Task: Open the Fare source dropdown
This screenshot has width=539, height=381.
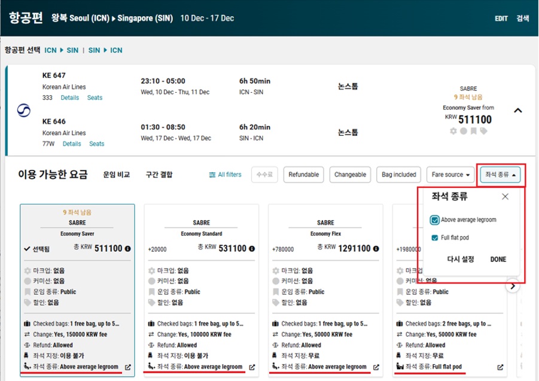Action: pyautogui.click(x=450, y=175)
